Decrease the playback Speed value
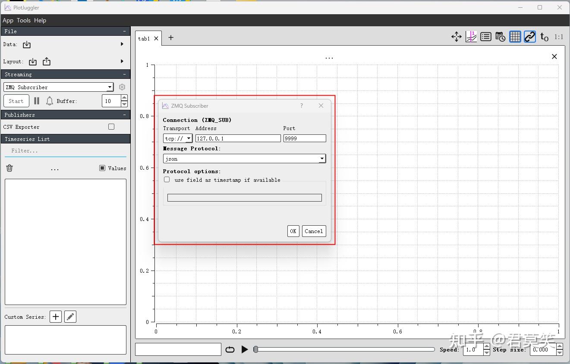This screenshot has width=570, height=364. coord(487,352)
